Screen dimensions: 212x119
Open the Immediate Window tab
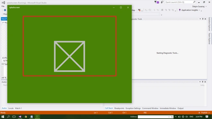[x=168, y=108]
